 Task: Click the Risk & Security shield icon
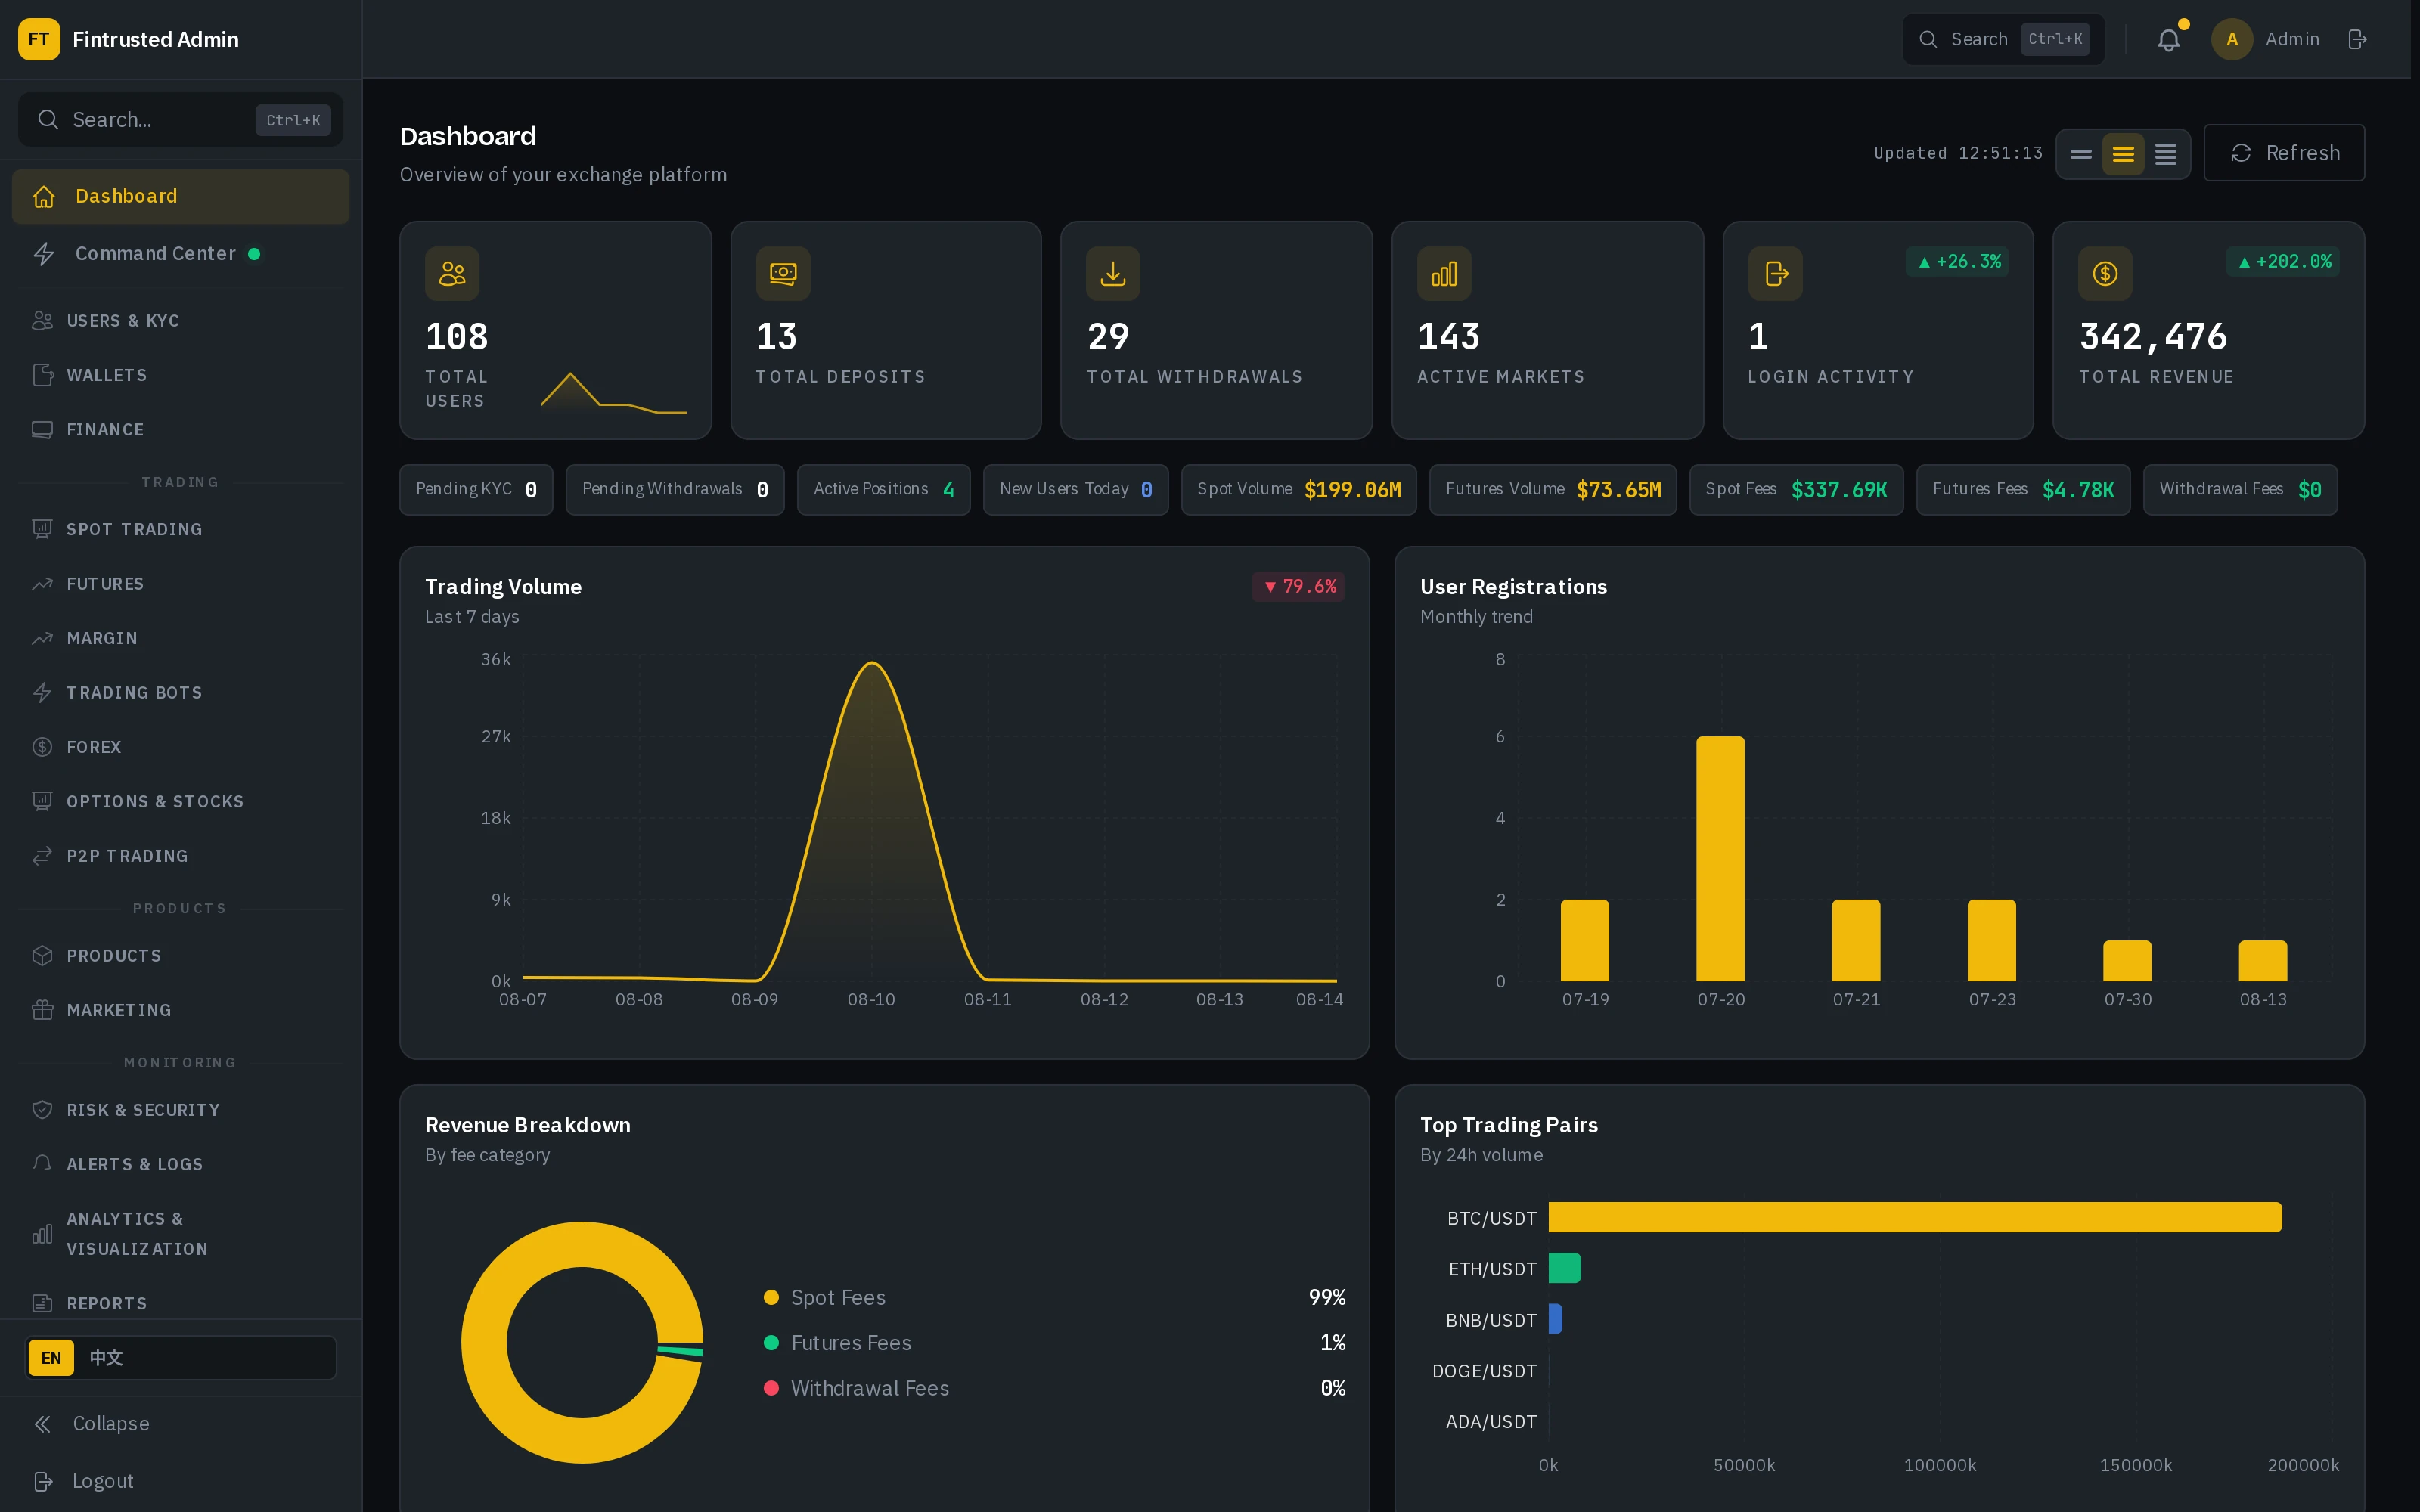42,1110
